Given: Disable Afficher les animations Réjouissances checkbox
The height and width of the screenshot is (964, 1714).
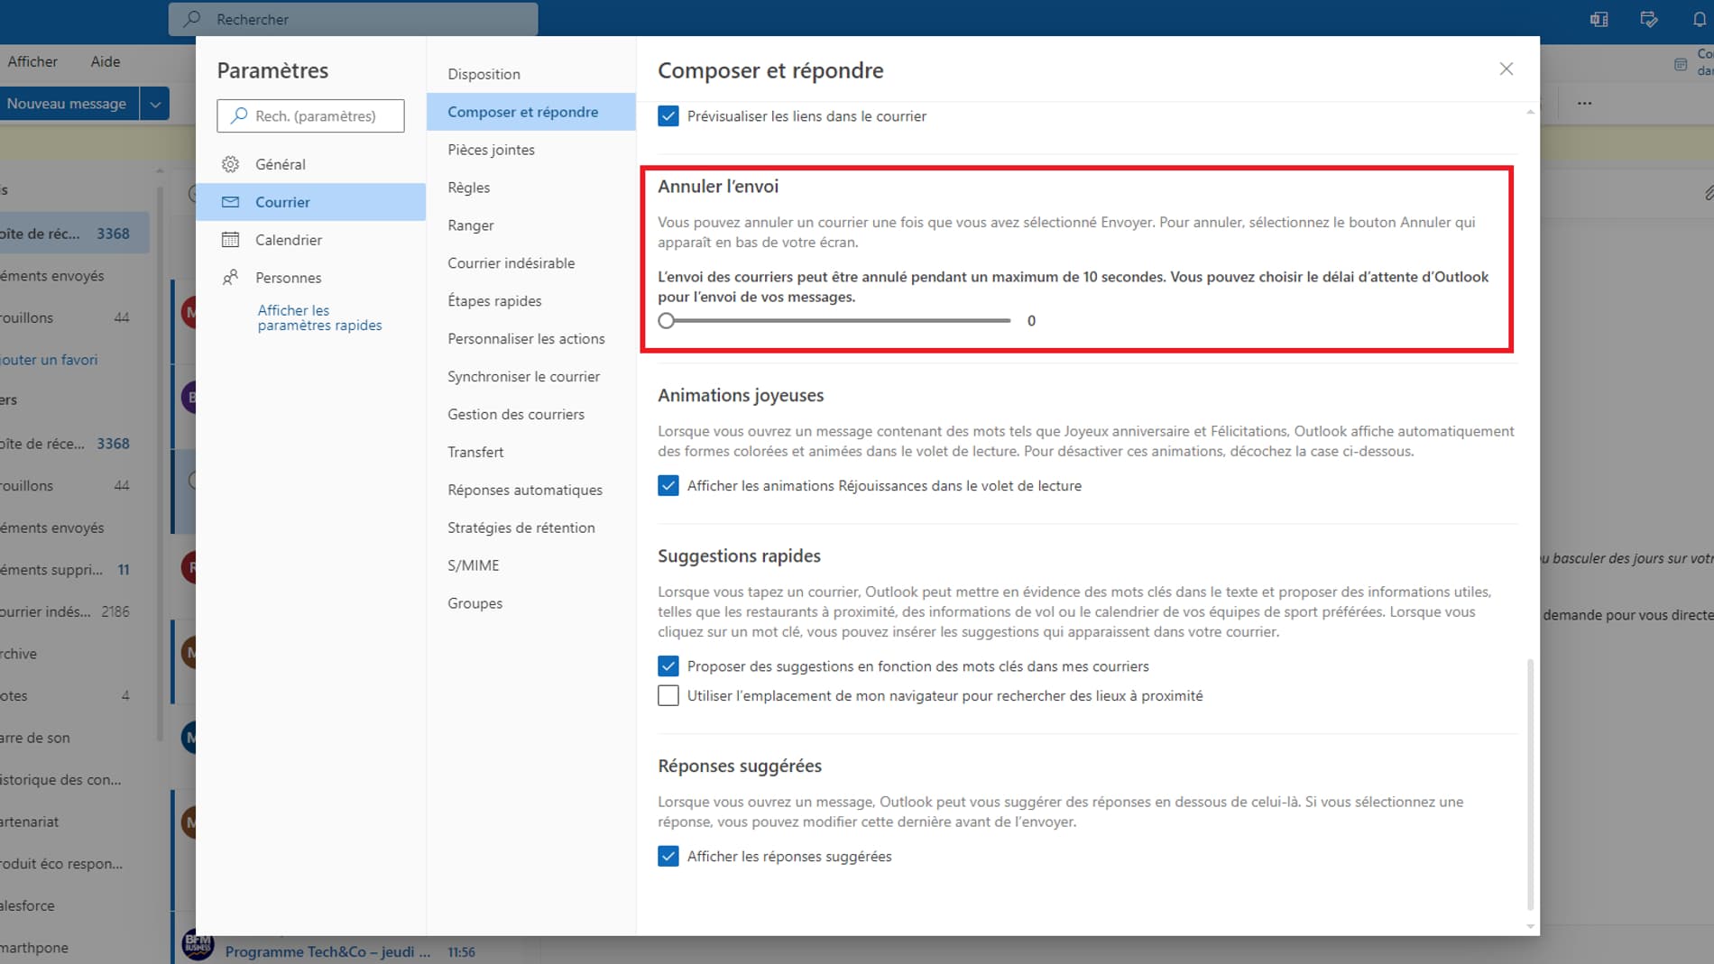Looking at the screenshot, I should pyautogui.click(x=668, y=486).
